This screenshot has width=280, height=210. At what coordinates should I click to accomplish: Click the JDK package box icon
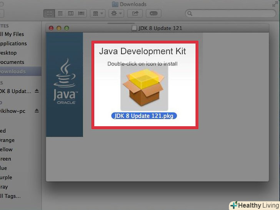144,87
